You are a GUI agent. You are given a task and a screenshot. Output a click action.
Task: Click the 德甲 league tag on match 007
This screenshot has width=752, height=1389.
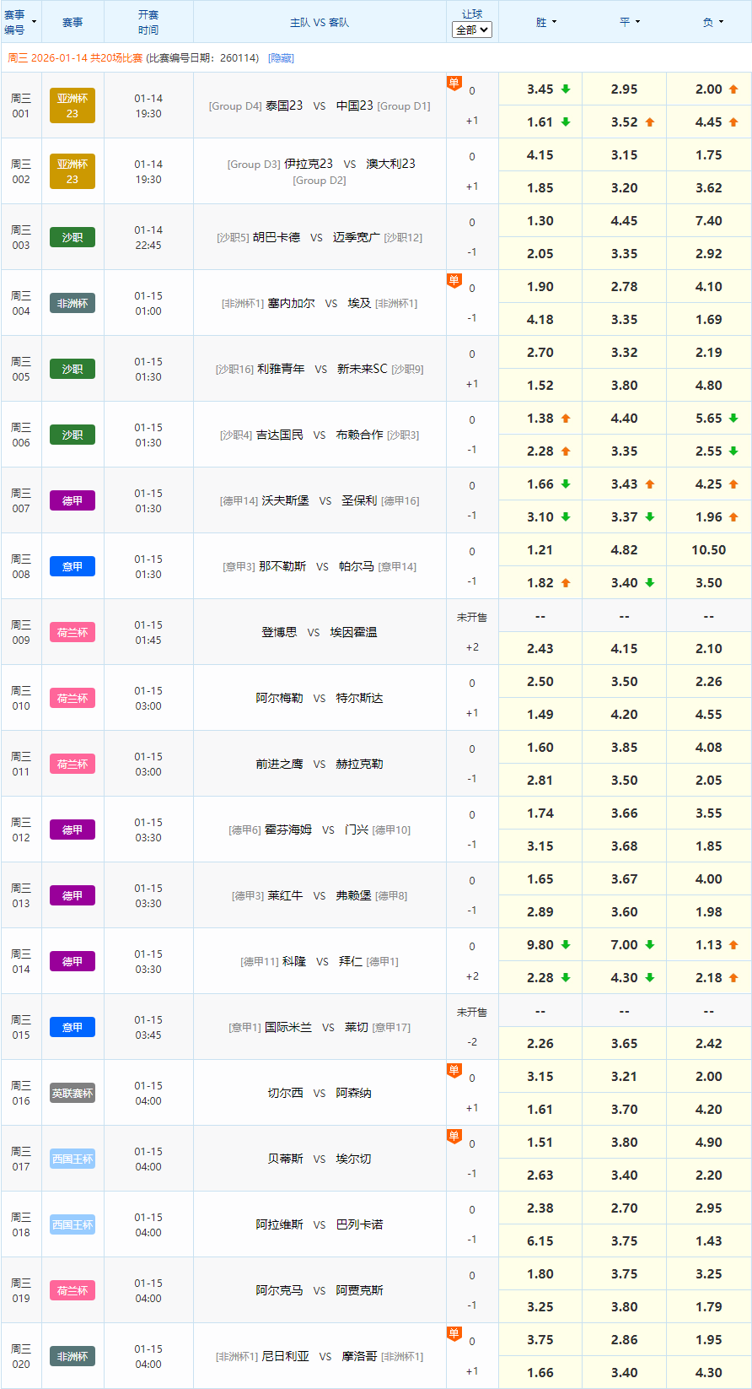click(73, 500)
